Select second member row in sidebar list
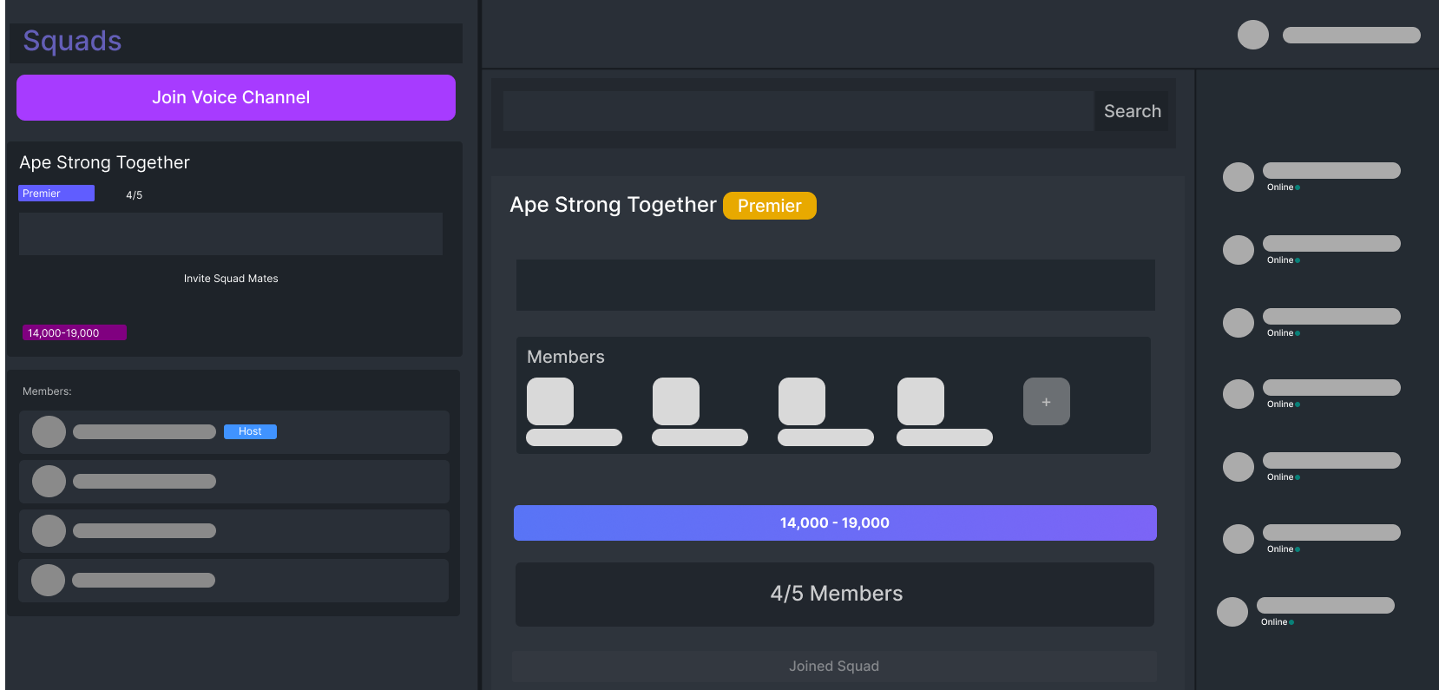This screenshot has width=1439, height=690. coord(233,481)
